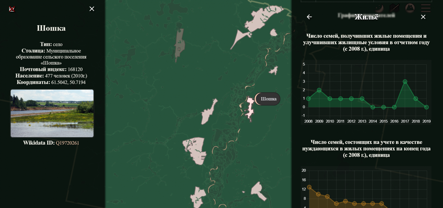Click the mountain terrain icon
Image resolution: width=443 pixels, height=208 pixels.
coord(410,8)
